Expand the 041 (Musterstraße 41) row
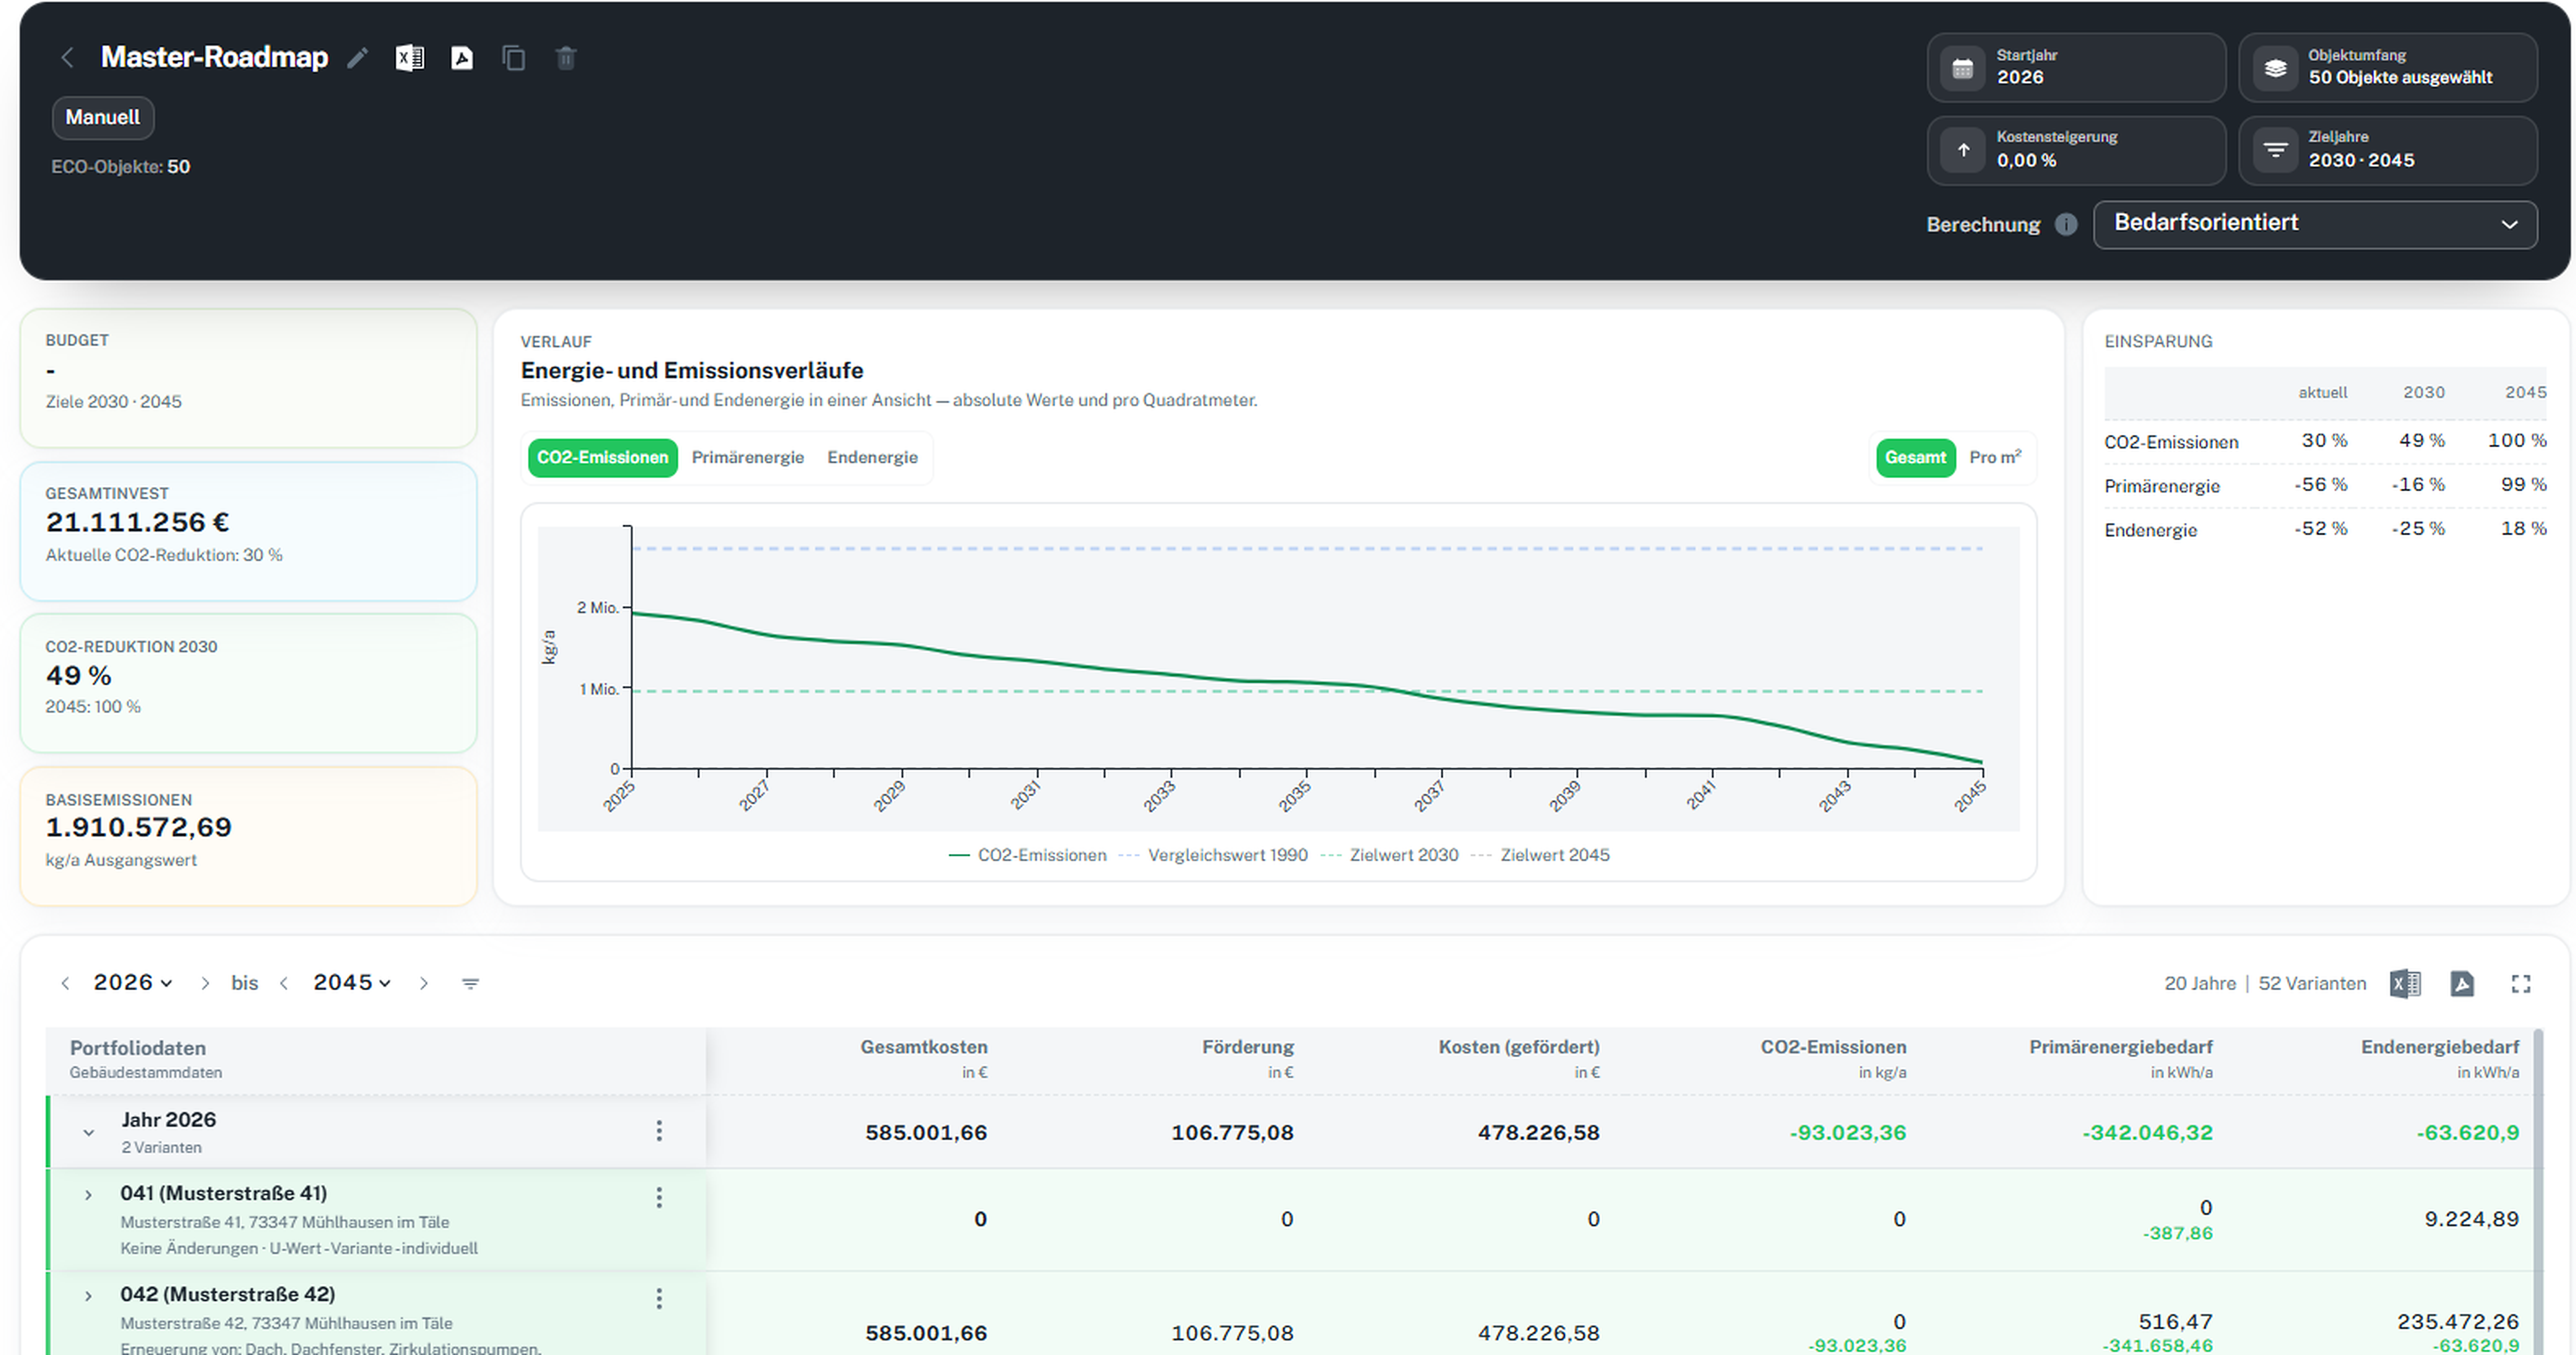 (89, 1195)
